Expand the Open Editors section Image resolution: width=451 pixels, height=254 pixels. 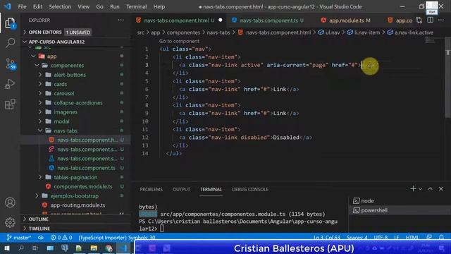click(25, 32)
